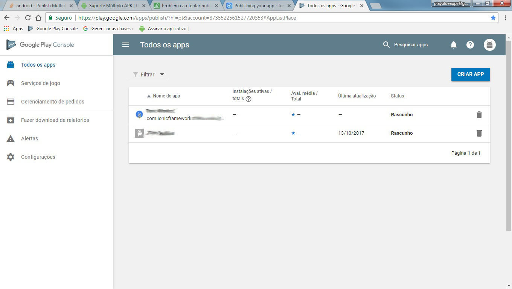Reload the current page

[27, 18]
